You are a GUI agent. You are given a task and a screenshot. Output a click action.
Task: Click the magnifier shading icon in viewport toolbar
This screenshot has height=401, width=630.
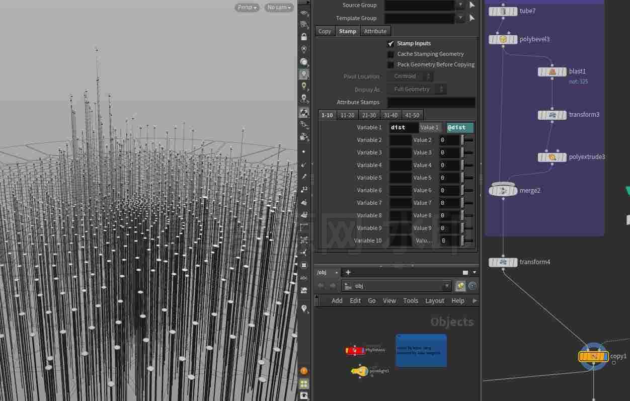304,62
